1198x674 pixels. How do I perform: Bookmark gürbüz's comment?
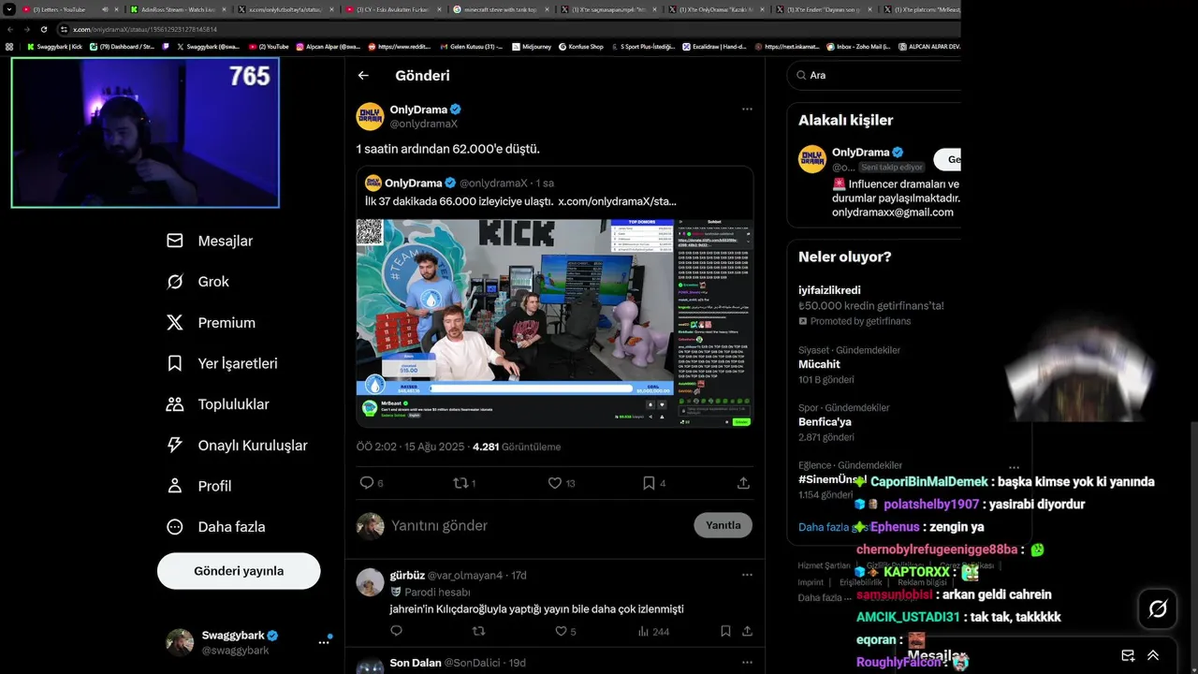725,632
